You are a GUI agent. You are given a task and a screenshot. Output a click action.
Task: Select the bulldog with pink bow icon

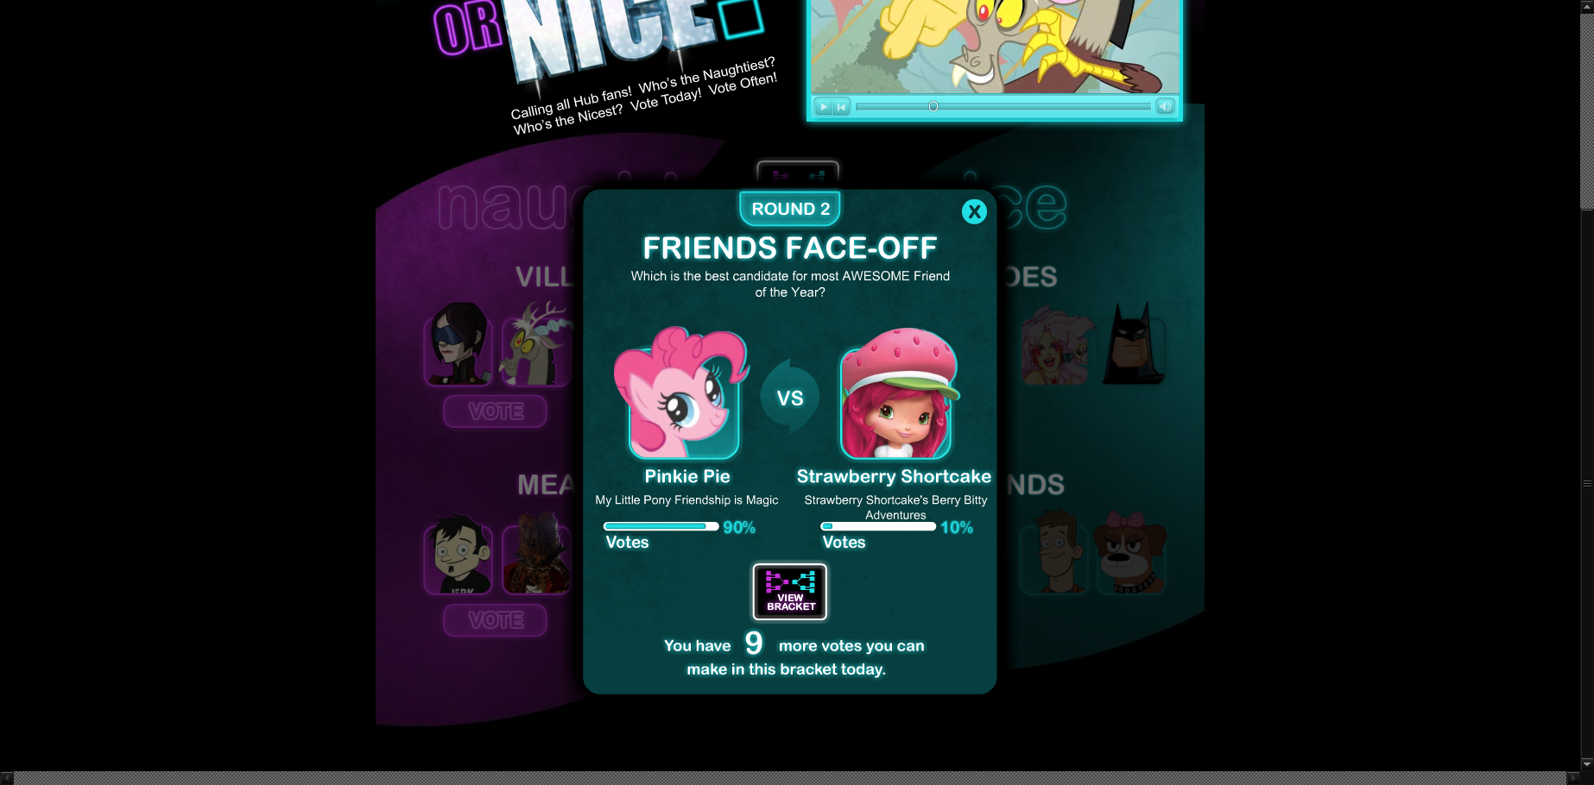click(1130, 553)
